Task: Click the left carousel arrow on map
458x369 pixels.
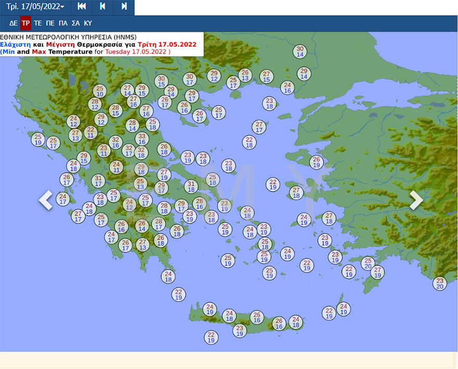Action: click(x=46, y=200)
